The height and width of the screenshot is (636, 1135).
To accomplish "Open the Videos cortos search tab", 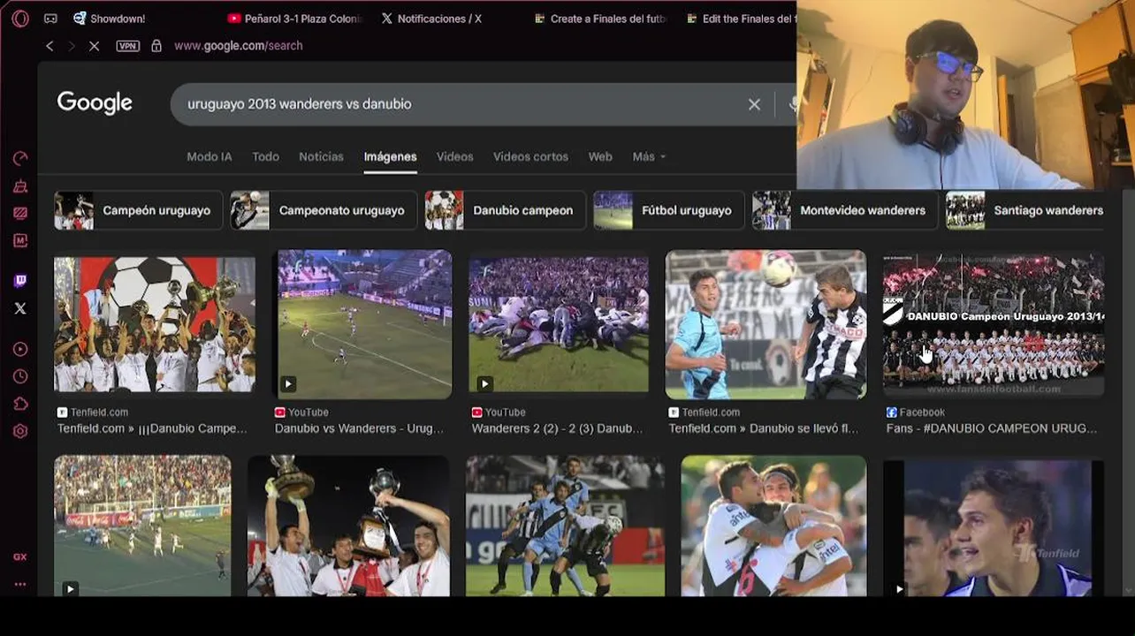I will 530,156.
